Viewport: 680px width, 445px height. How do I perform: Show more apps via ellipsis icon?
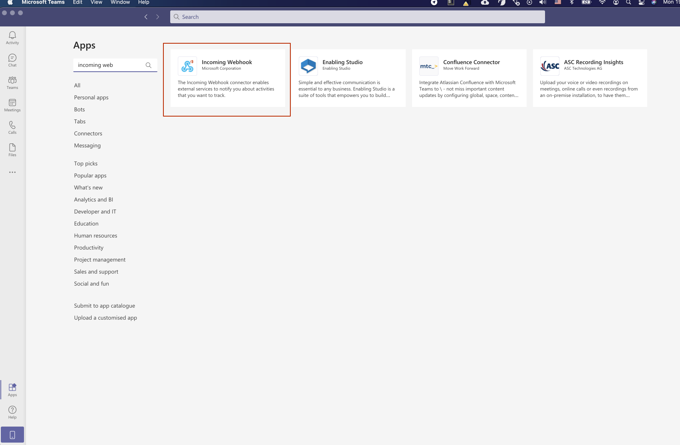(x=12, y=172)
